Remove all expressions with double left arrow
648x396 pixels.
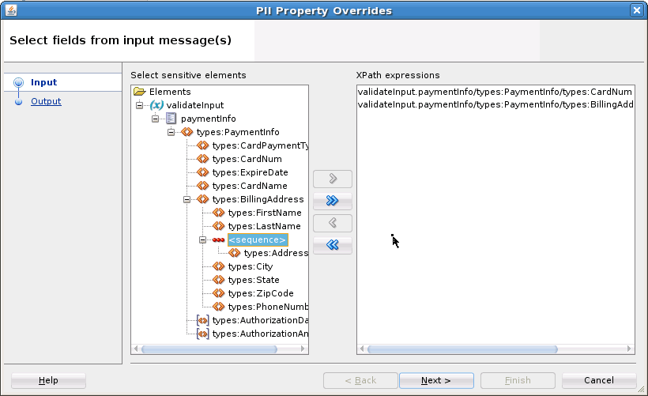pyautogui.click(x=333, y=245)
